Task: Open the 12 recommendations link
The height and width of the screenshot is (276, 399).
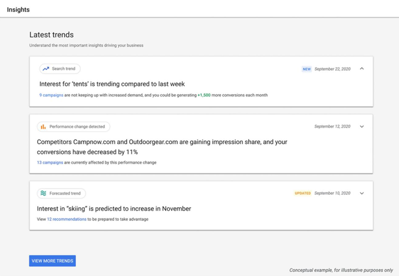Action: tap(67, 219)
